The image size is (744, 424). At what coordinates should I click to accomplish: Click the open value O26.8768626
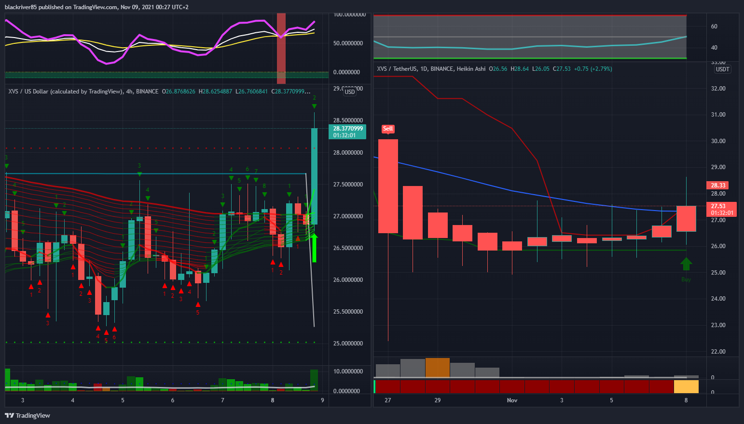pos(179,92)
